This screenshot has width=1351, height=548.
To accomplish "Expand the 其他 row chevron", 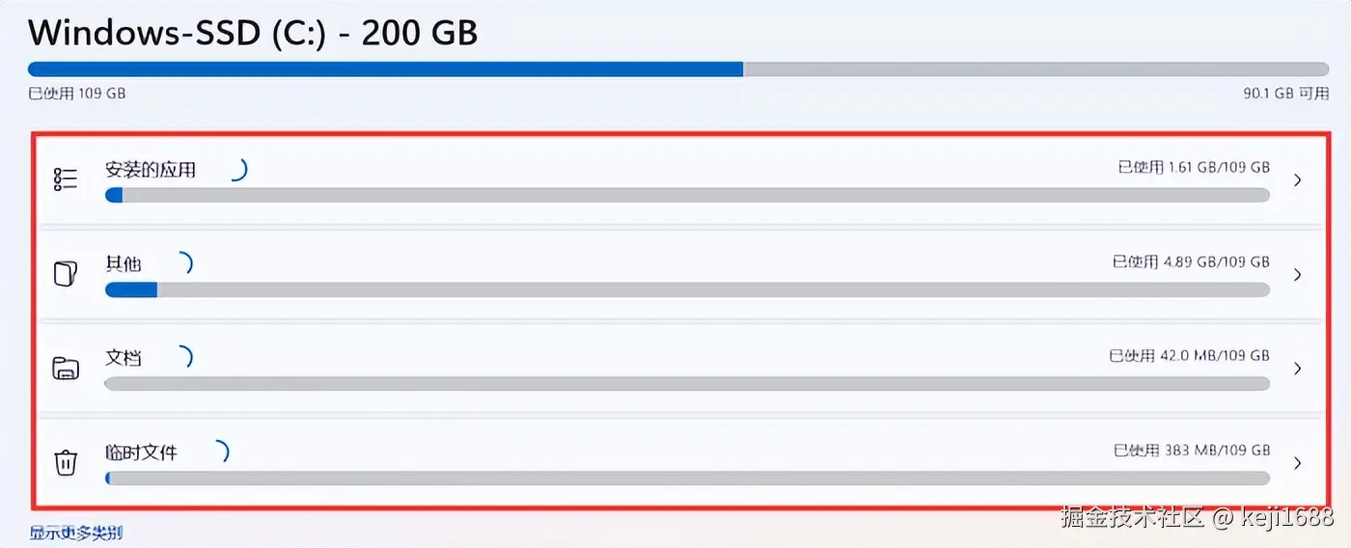I will pyautogui.click(x=1298, y=275).
